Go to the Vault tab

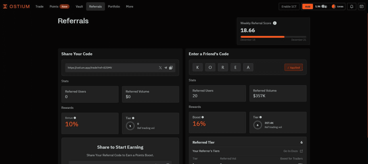point(79,6)
